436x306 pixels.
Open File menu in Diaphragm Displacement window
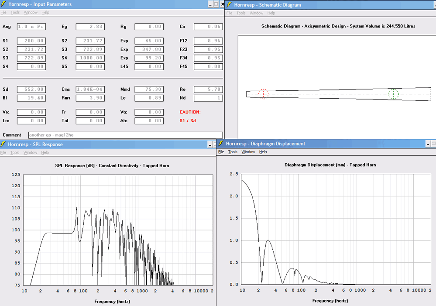coord(221,152)
